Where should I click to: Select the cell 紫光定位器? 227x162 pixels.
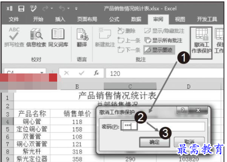[32, 159]
